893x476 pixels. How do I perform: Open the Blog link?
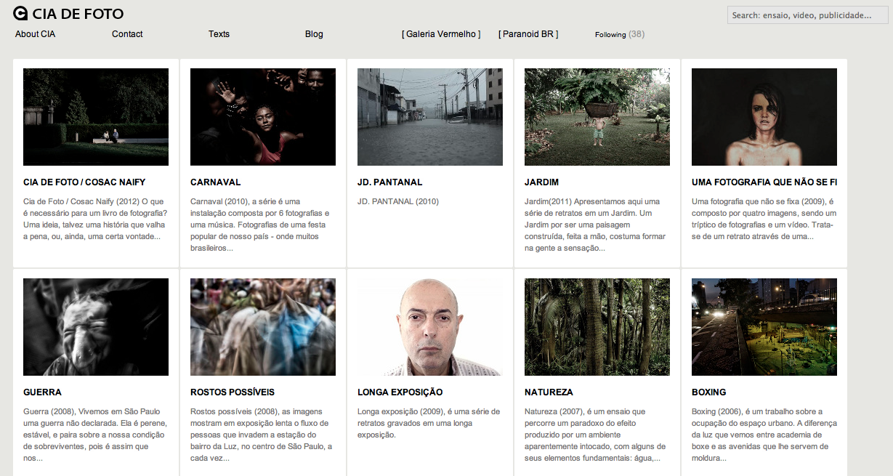[x=314, y=34]
